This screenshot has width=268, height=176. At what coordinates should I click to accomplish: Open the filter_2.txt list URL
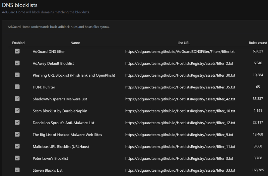[179, 63]
